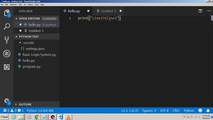Change file encoding UTF-8
The width and height of the screenshot is (213, 120).
pyautogui.click(x=164, y=110)
